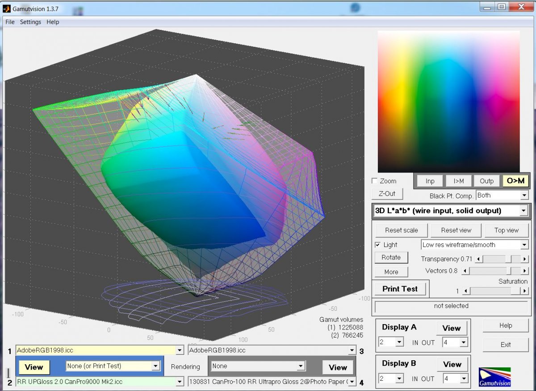Click the Reset view button
The width and height of the screenshot is (536, 391).
456,230
